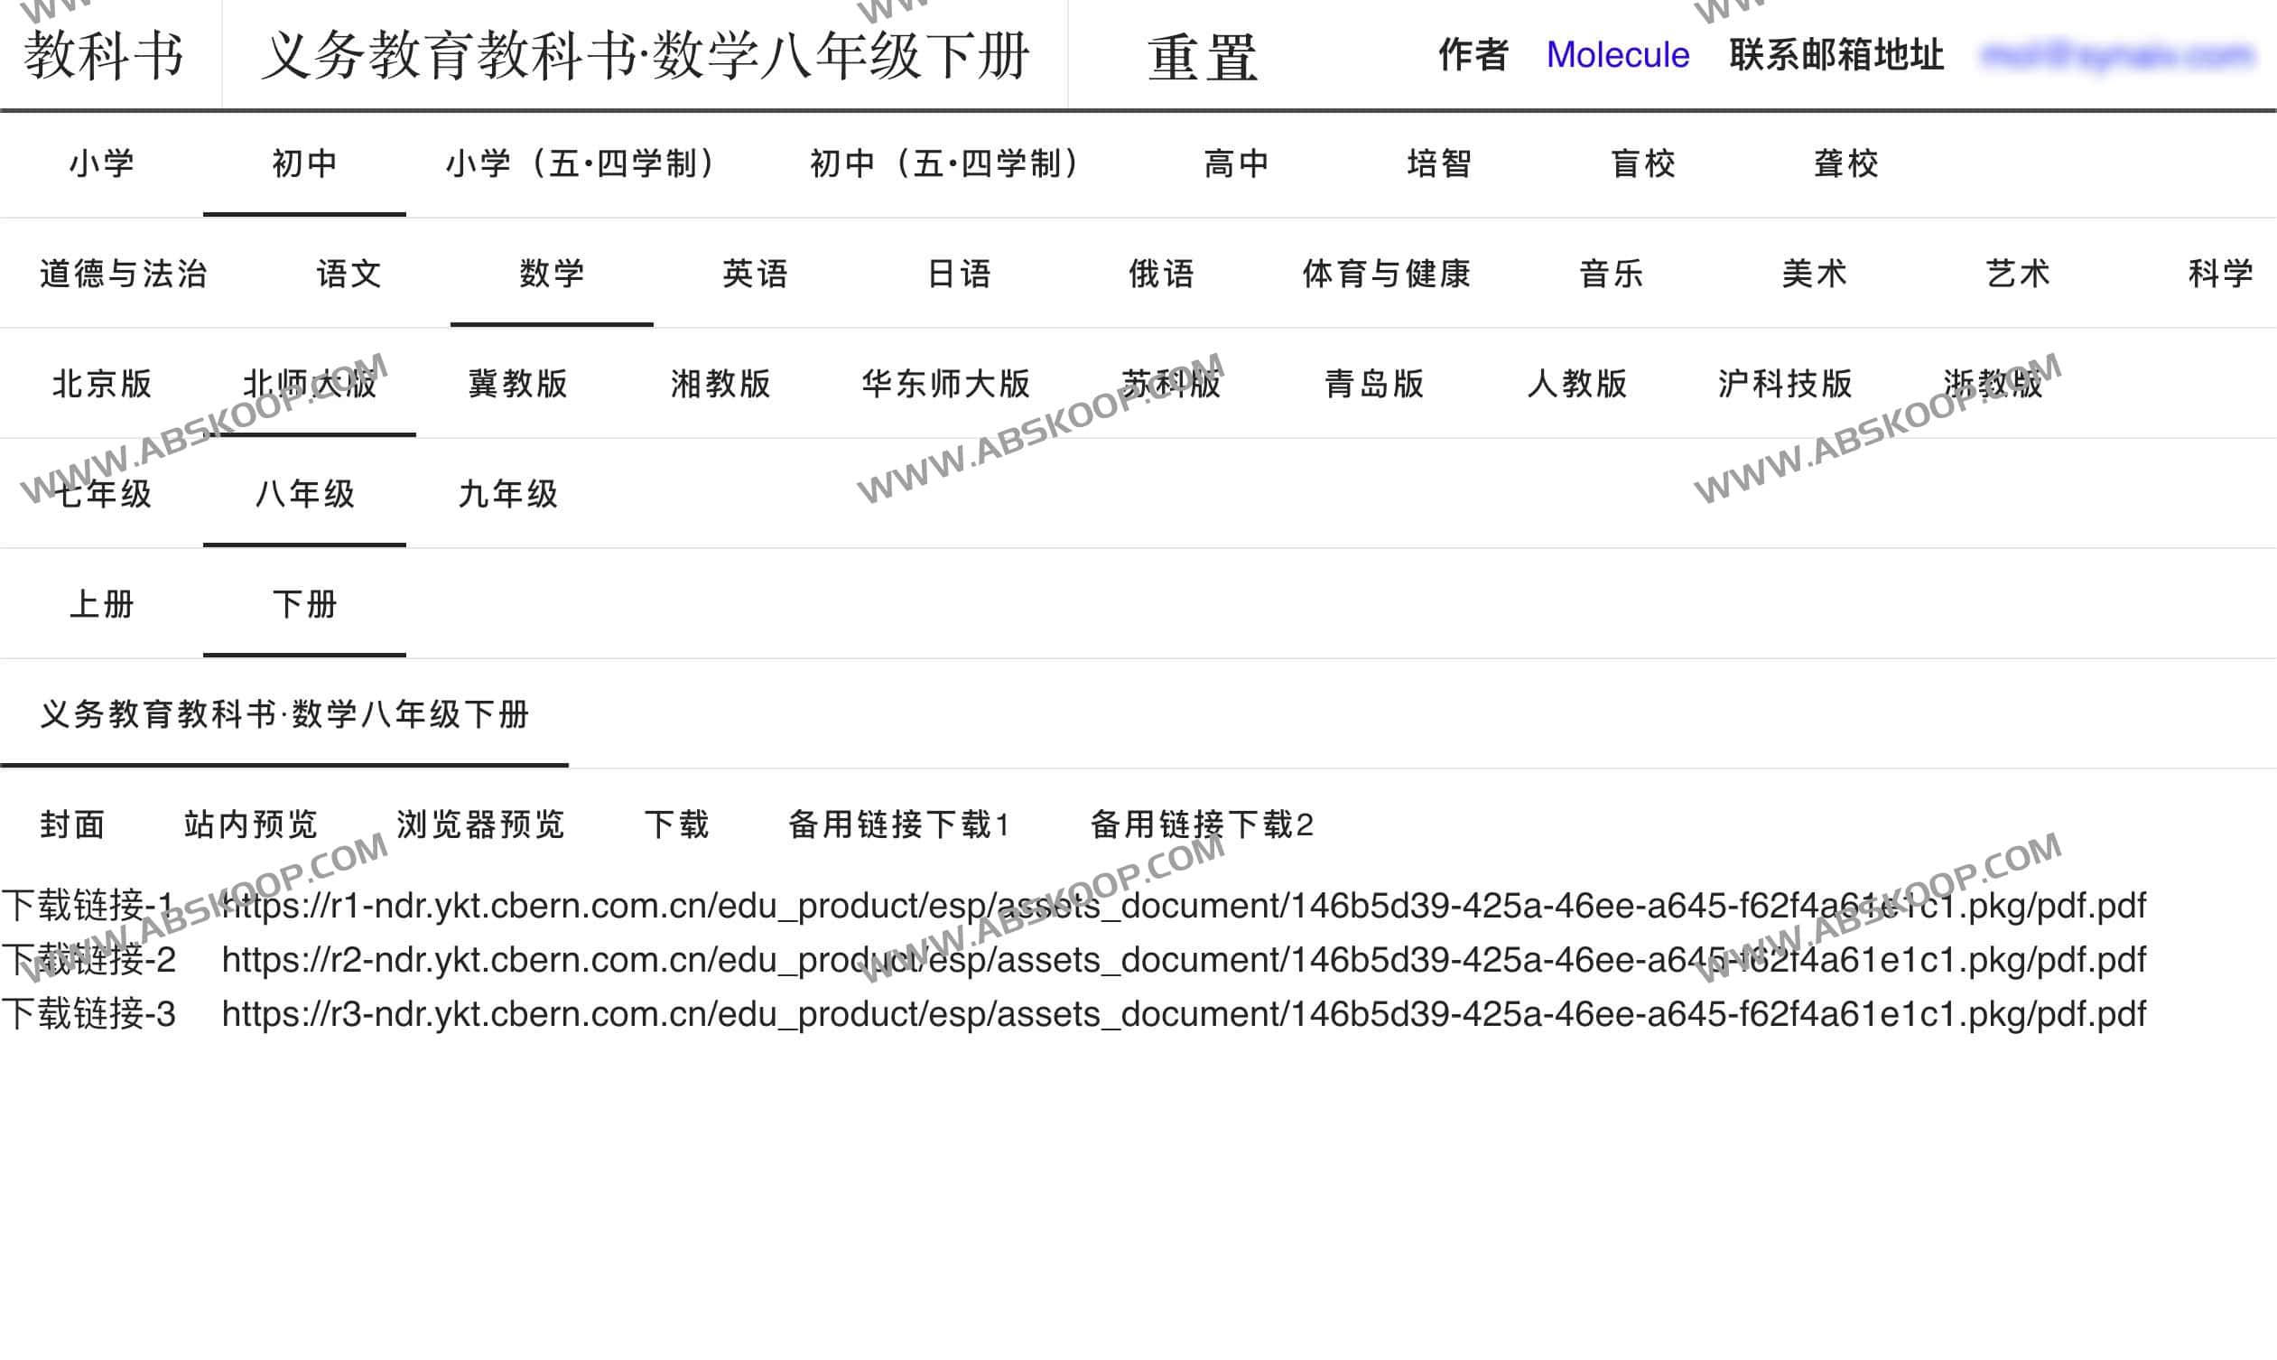Switch to the 高中 tab
2277x1360 pixels.
point(1236,164)
